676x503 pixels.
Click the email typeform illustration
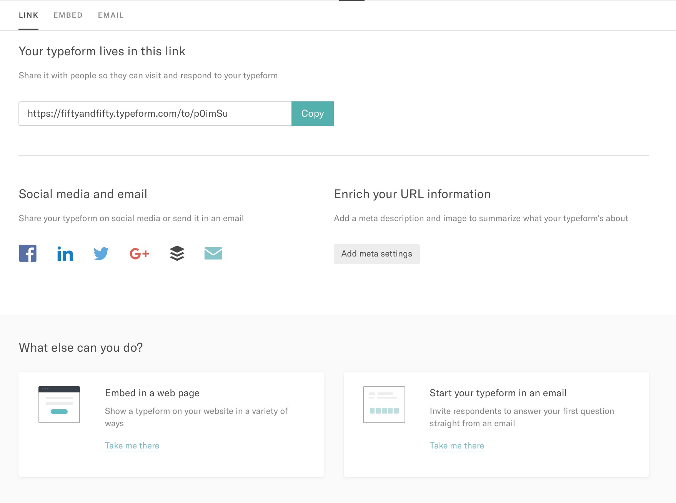click(384, 404)
